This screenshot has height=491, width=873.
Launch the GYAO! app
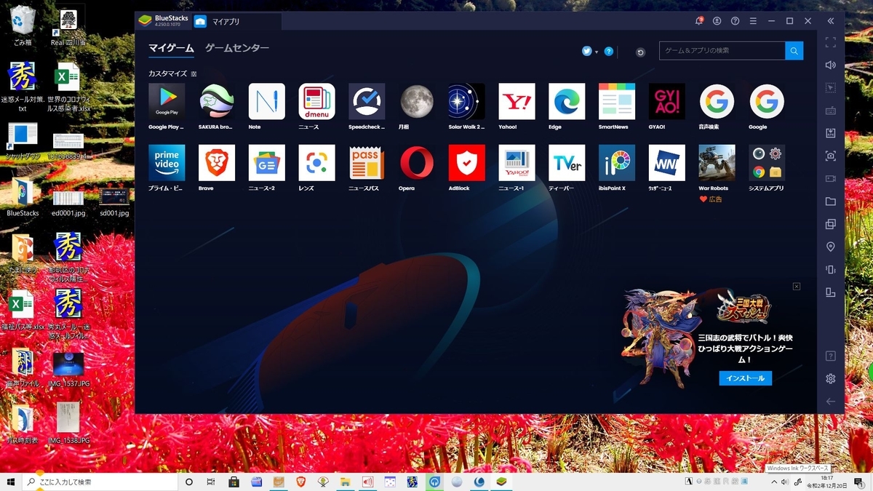[x=667, y=101]
